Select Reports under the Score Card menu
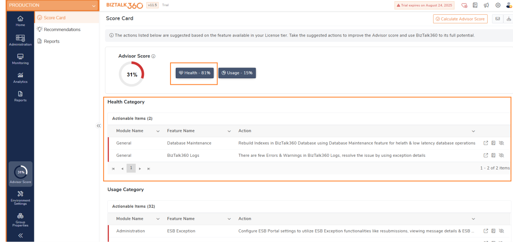513x242 pixels. click(x=52, y=41)
